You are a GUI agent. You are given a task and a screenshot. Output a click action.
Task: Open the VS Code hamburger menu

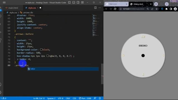point(4,2)
